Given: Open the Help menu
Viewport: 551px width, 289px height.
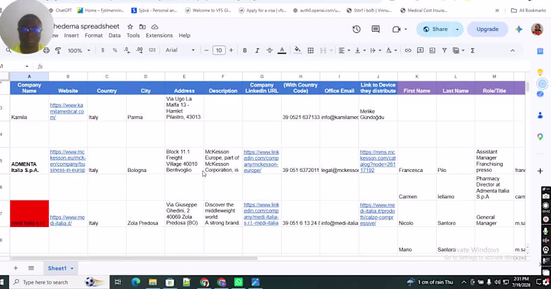Looking at the screenshot, I should click(x=185, y=36).
